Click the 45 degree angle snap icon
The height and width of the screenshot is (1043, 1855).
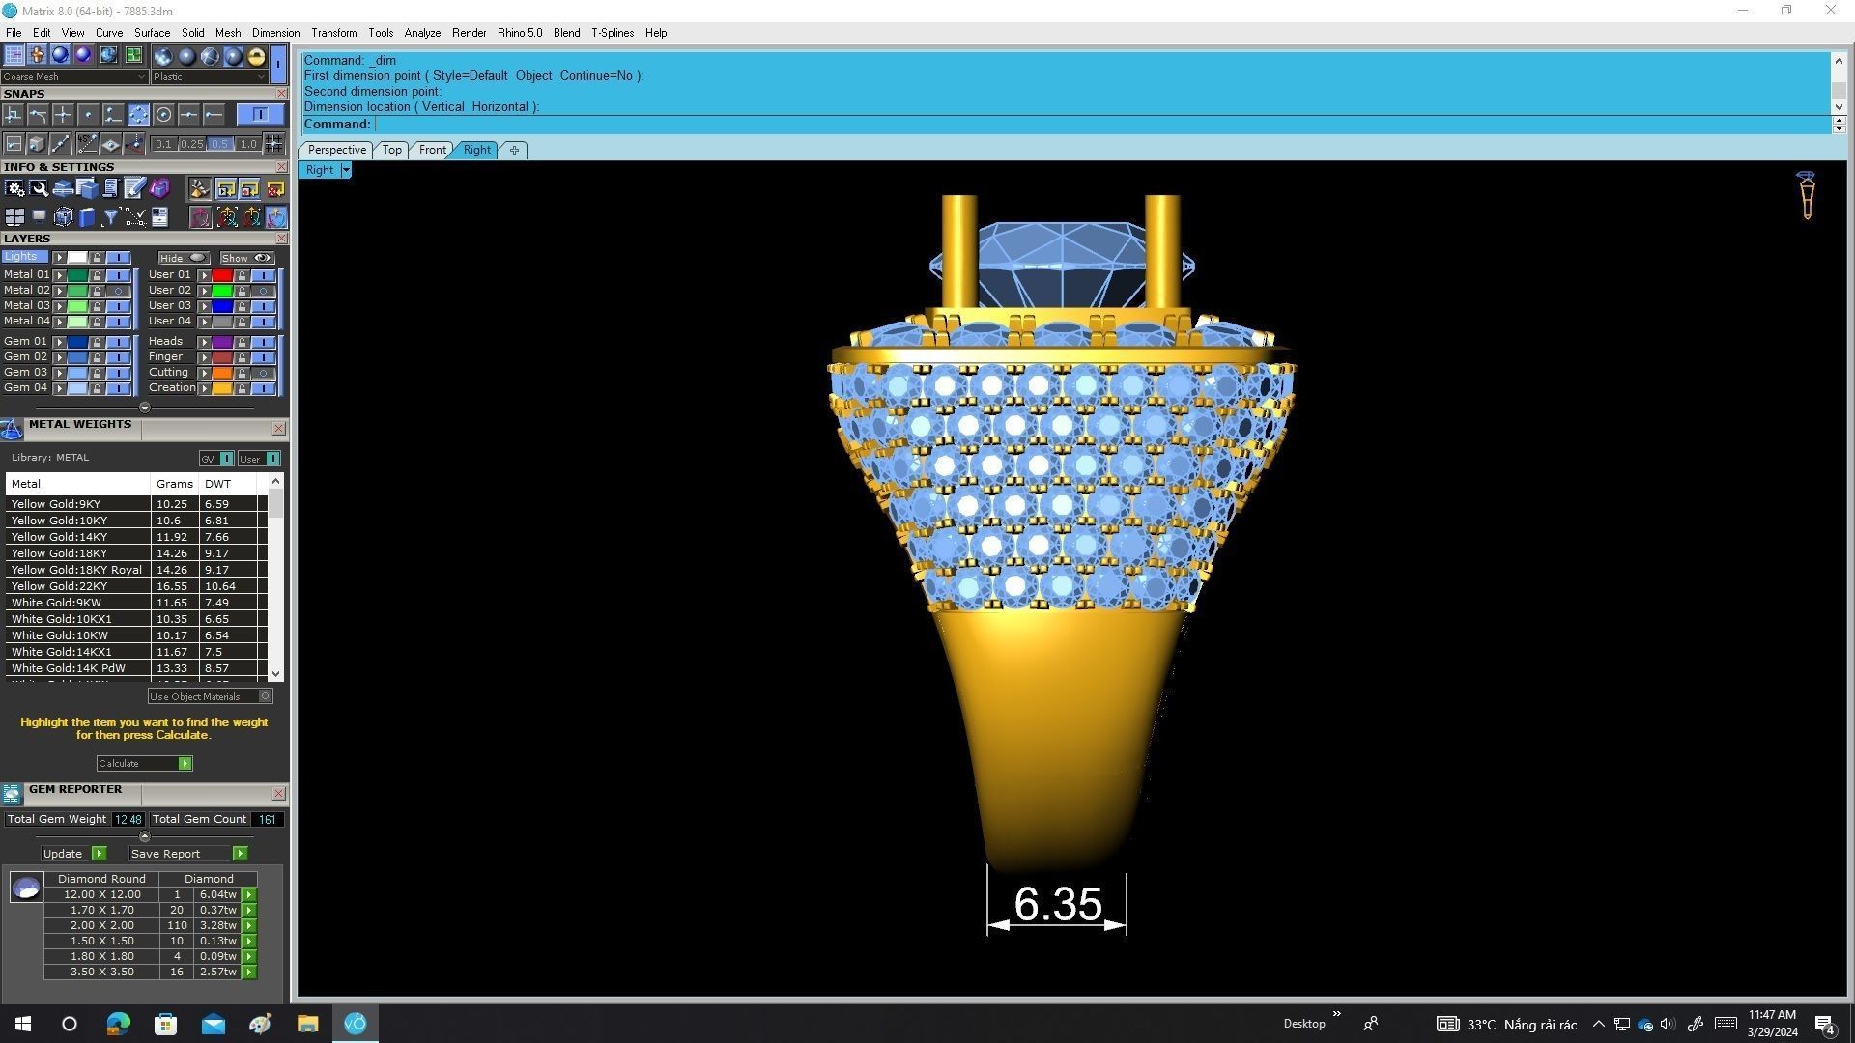[x=88, y=144]
